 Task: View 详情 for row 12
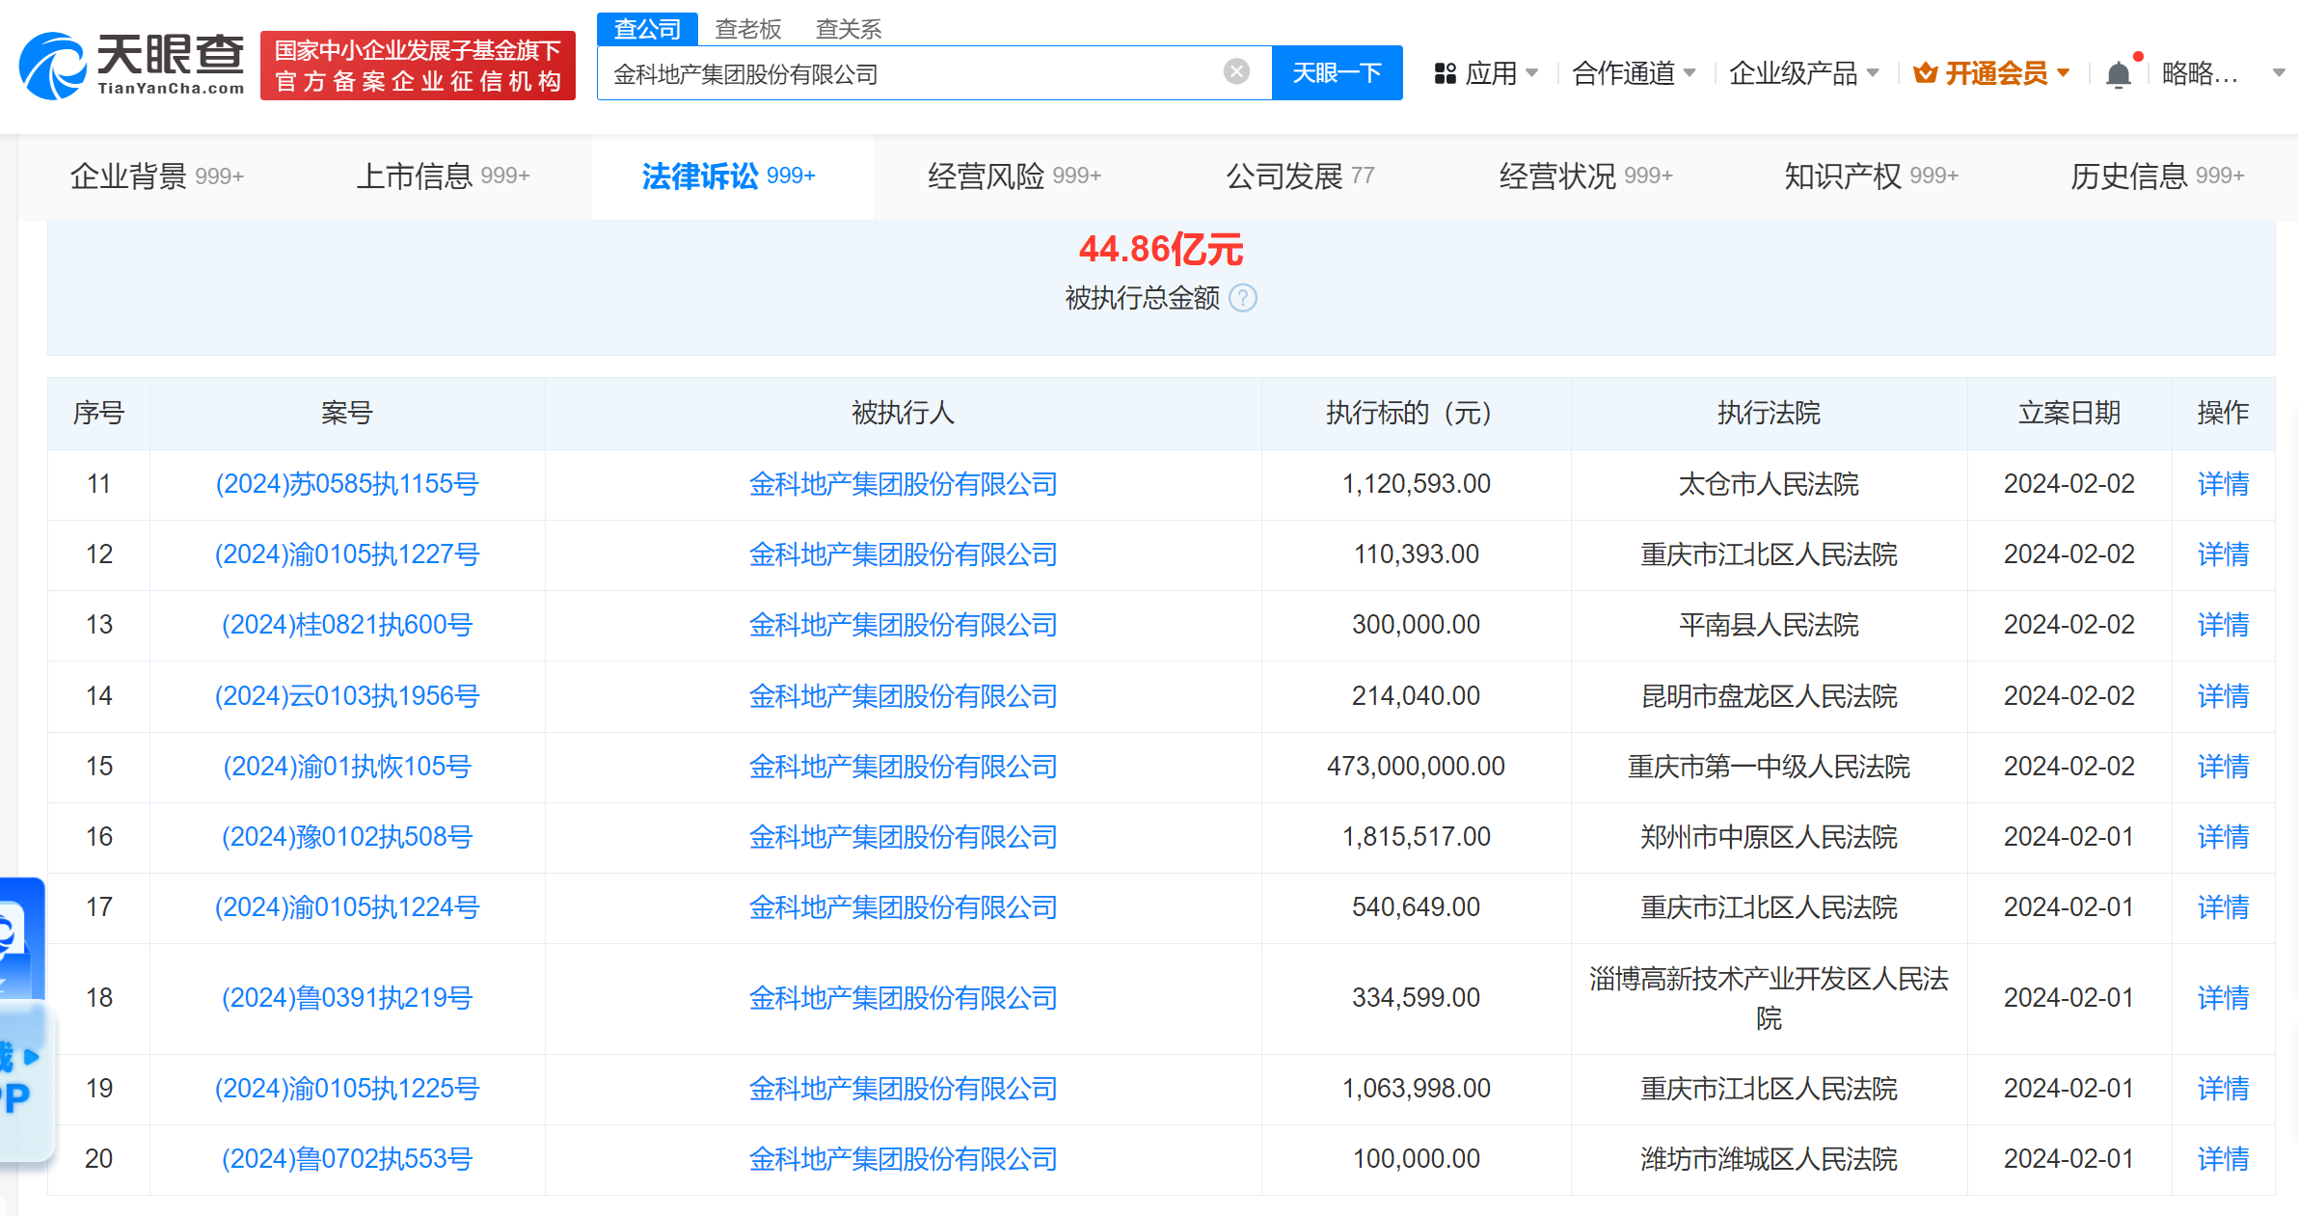[2223, 554]
